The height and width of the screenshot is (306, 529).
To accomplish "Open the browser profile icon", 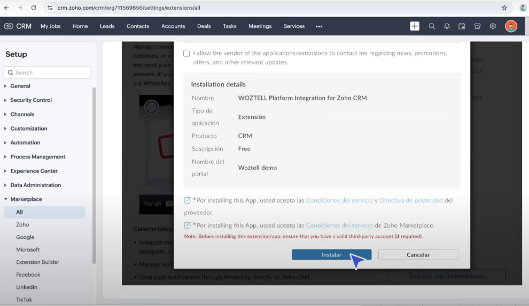I will tap(523, 8).
